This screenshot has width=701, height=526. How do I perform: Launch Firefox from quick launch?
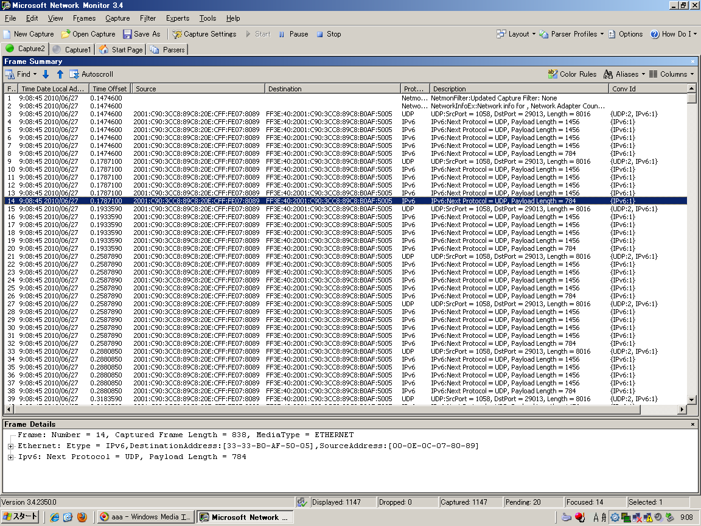(82, 517)
